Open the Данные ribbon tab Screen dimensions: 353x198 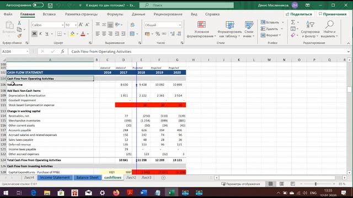pos(138,14)
